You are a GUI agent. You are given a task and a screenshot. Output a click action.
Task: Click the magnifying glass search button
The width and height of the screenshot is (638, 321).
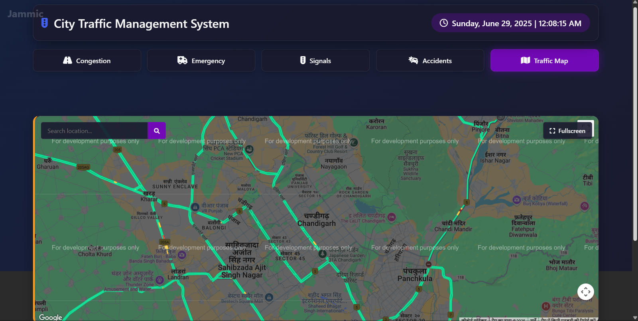[x=156, y=131]
